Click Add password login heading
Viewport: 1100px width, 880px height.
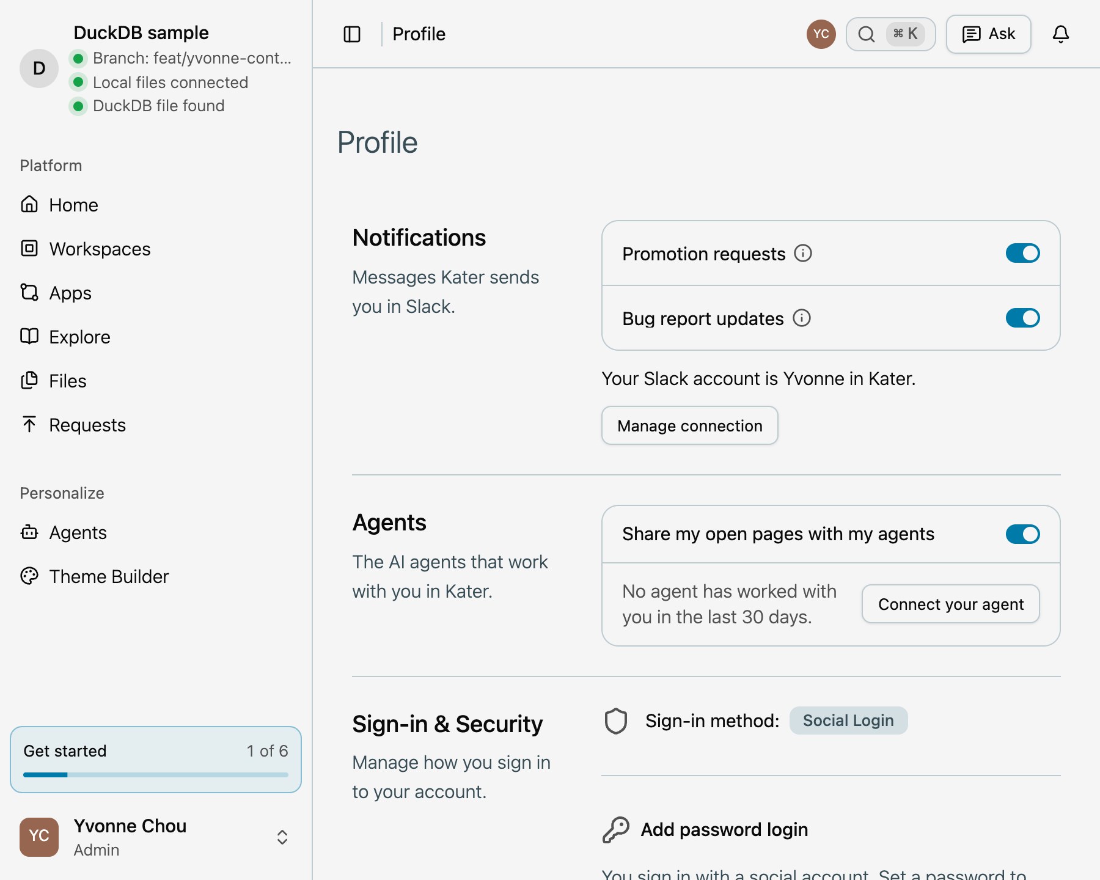point(724,829)
